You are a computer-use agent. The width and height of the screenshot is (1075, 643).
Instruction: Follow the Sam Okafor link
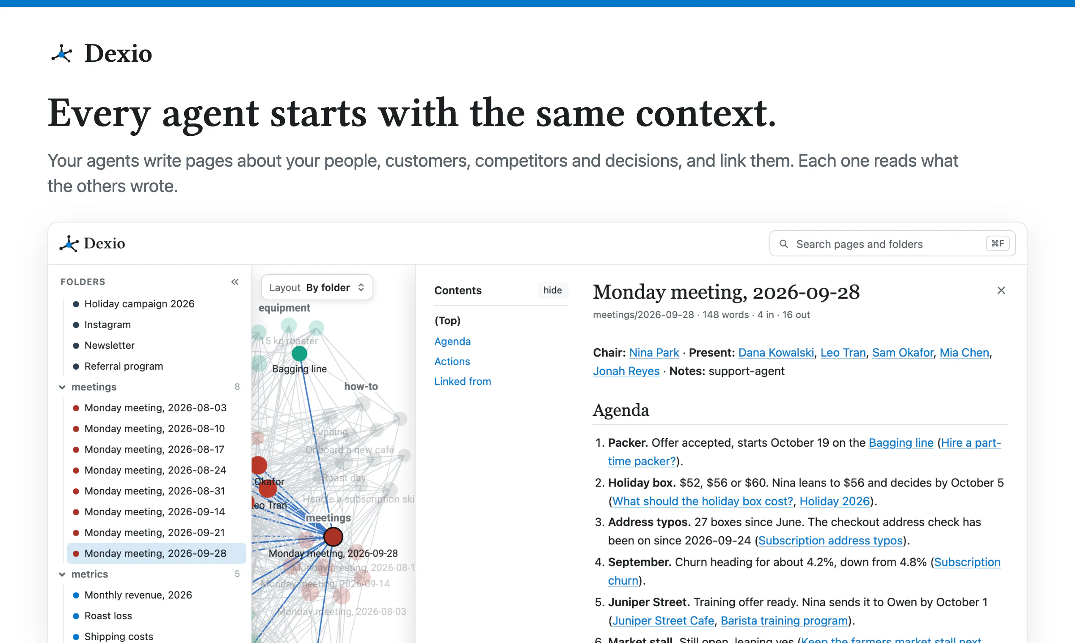pos(902,353)
